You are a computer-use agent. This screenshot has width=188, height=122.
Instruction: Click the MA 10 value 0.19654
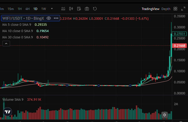point(43,31)
